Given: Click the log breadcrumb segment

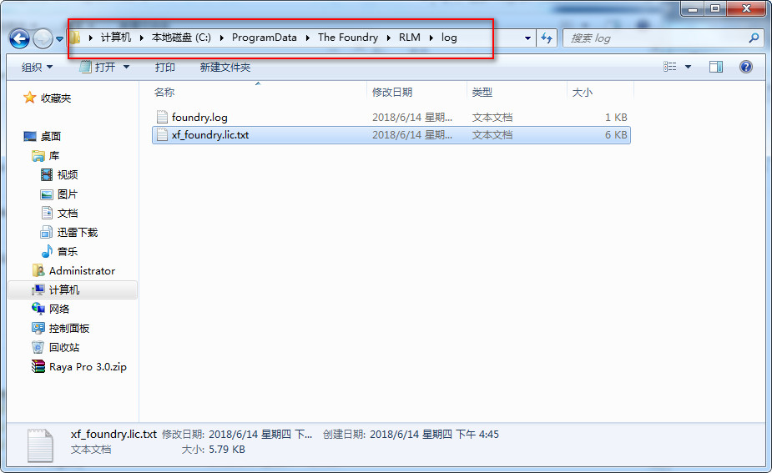Looking at the screenshot, I should tap(449, 38).
